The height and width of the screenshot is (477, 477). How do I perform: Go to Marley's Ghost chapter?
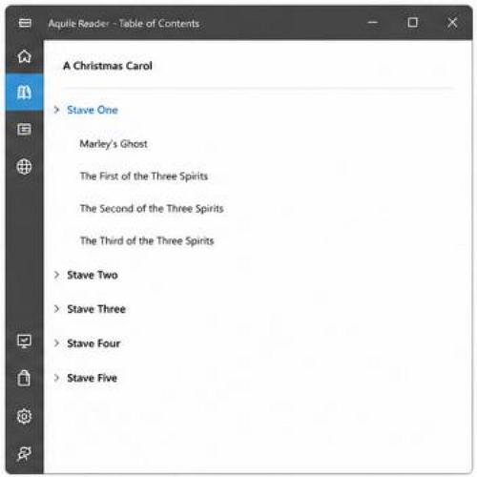pos(114,144)
